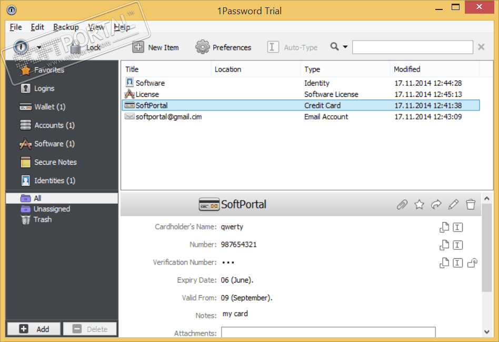Click the paperclip attachment icon
Viewport: 499px width, 342px height.
402,204
